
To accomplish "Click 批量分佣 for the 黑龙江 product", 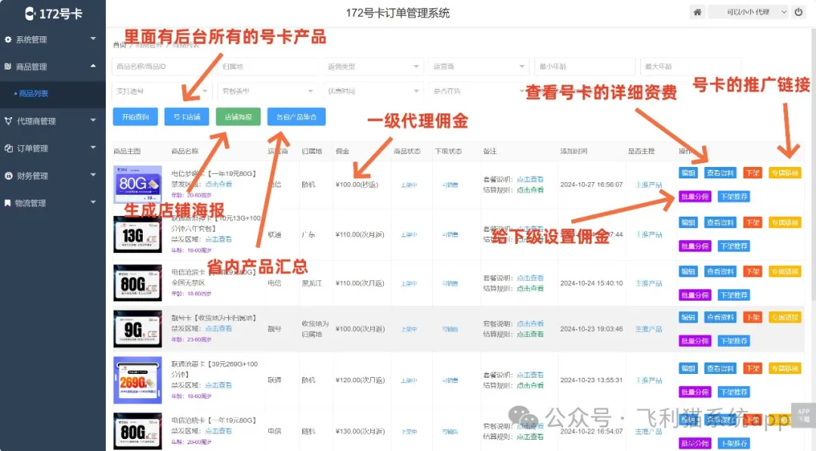I will (x=695, y=295).
